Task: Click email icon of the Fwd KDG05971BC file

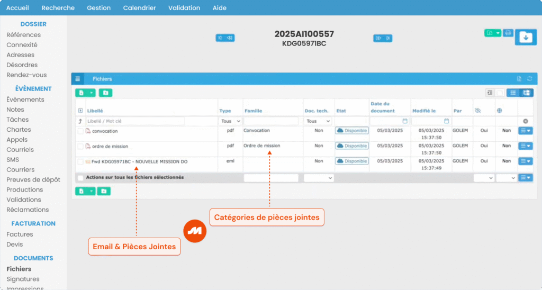Action: click(88, 161)
